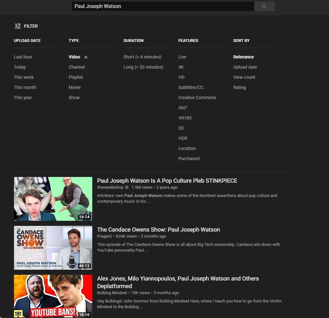
Task: Click '19K views' metadata text
Action: [140, 293]
